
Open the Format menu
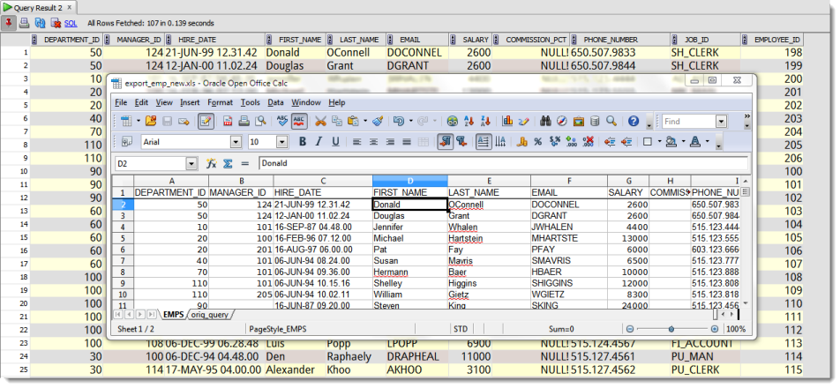[221, 102]
